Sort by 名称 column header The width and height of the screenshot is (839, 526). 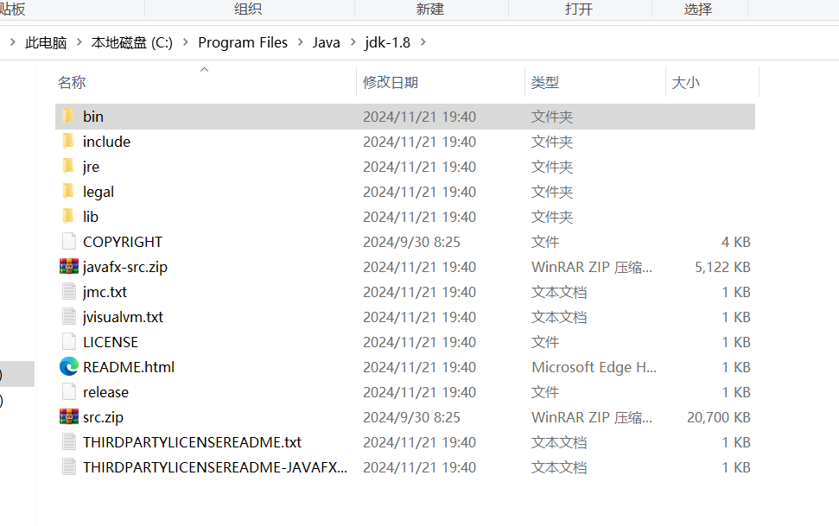[72, 82]
